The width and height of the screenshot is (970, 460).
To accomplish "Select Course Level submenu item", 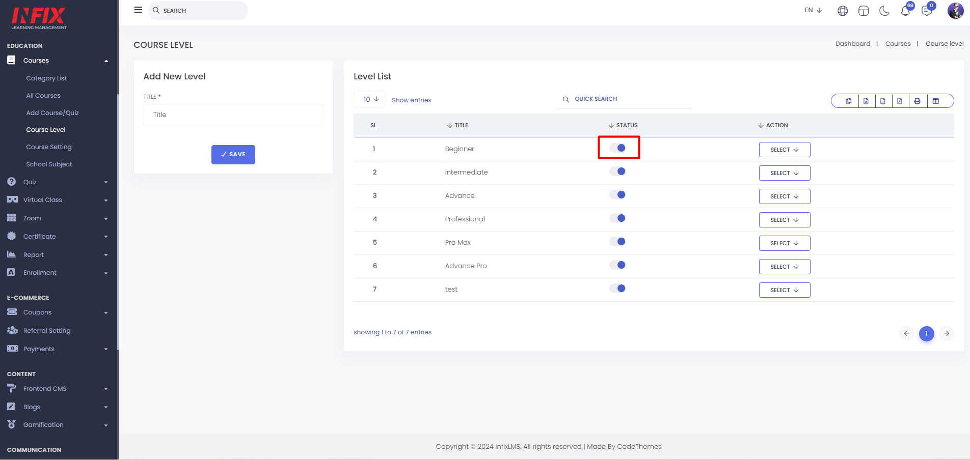I will coord(46,129).
